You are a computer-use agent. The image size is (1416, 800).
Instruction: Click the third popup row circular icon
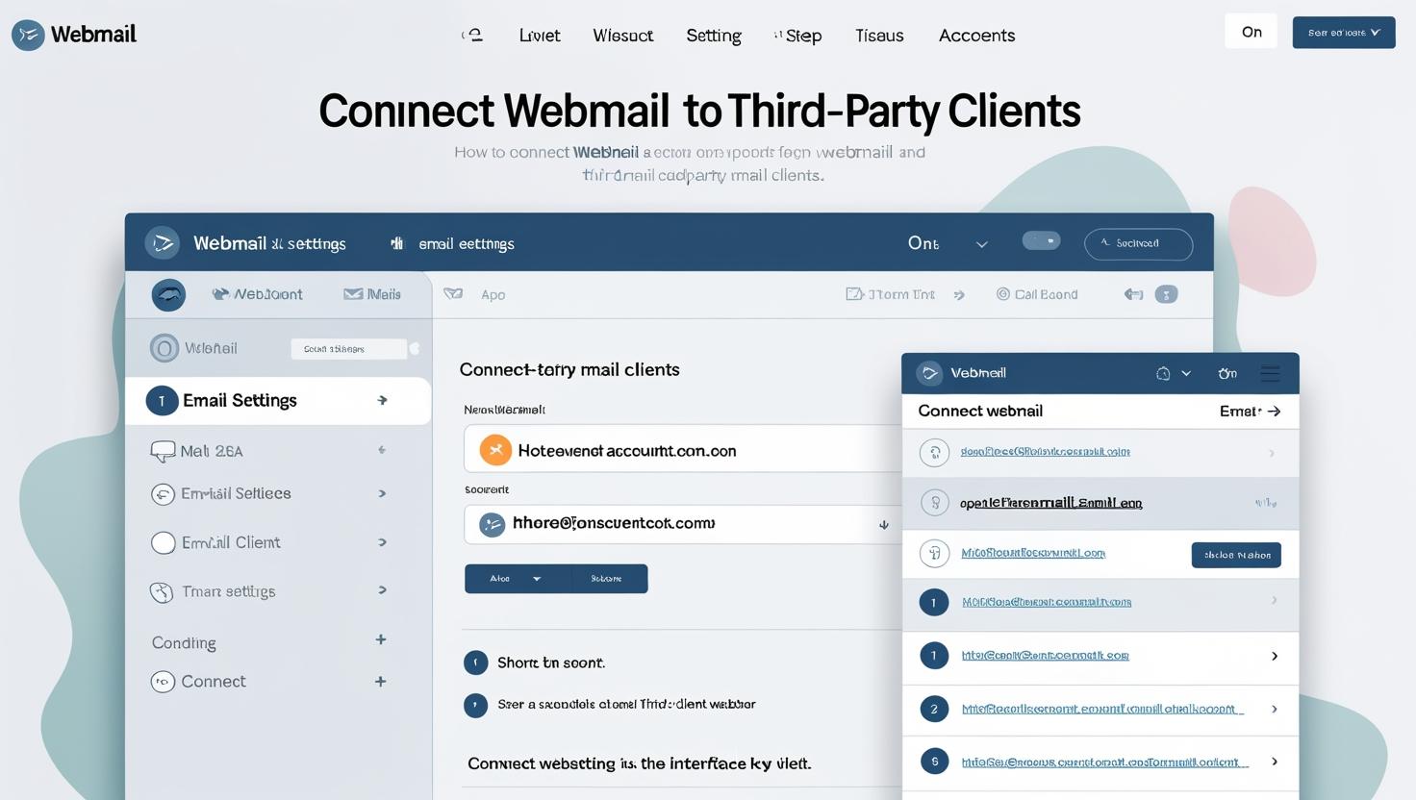[x=934, y=554]
